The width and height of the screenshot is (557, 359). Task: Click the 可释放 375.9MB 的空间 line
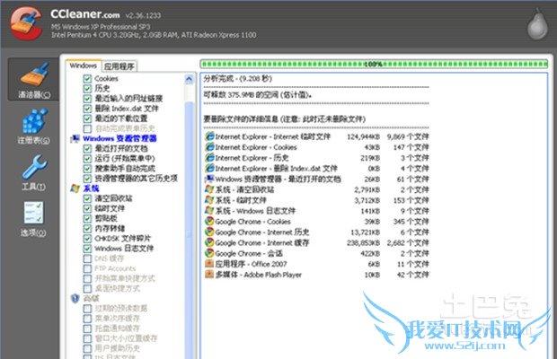[258, 95]
